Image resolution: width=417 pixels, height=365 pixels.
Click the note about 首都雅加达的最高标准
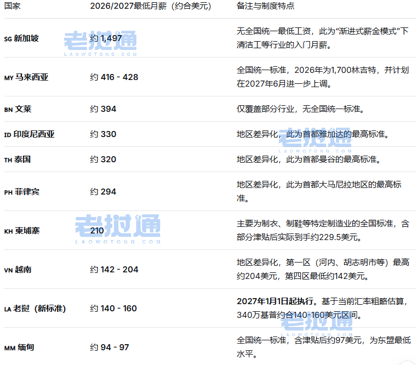313,134
